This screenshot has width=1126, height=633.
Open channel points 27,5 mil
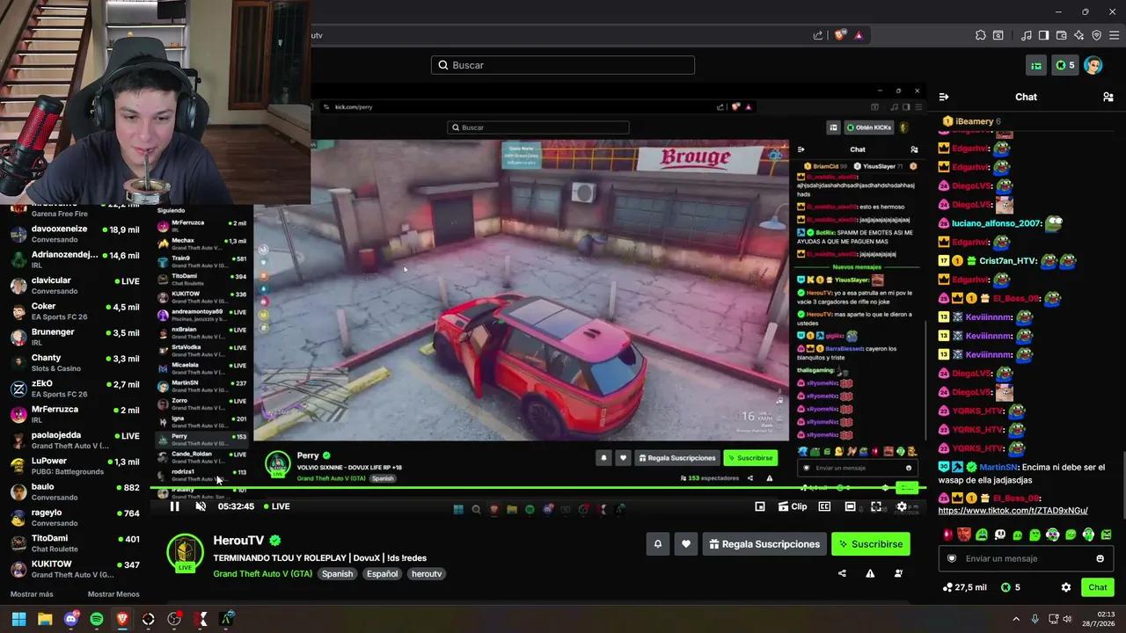point(964,587)
